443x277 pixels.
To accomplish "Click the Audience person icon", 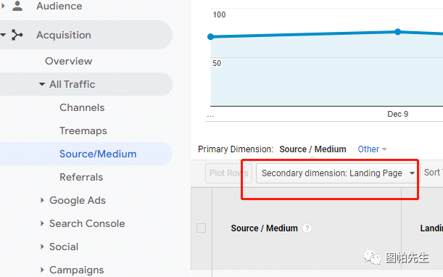I will coord(17,6).
